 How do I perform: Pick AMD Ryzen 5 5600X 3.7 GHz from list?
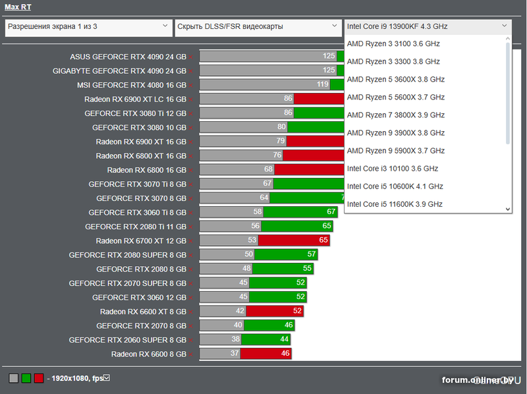(425, 97)
